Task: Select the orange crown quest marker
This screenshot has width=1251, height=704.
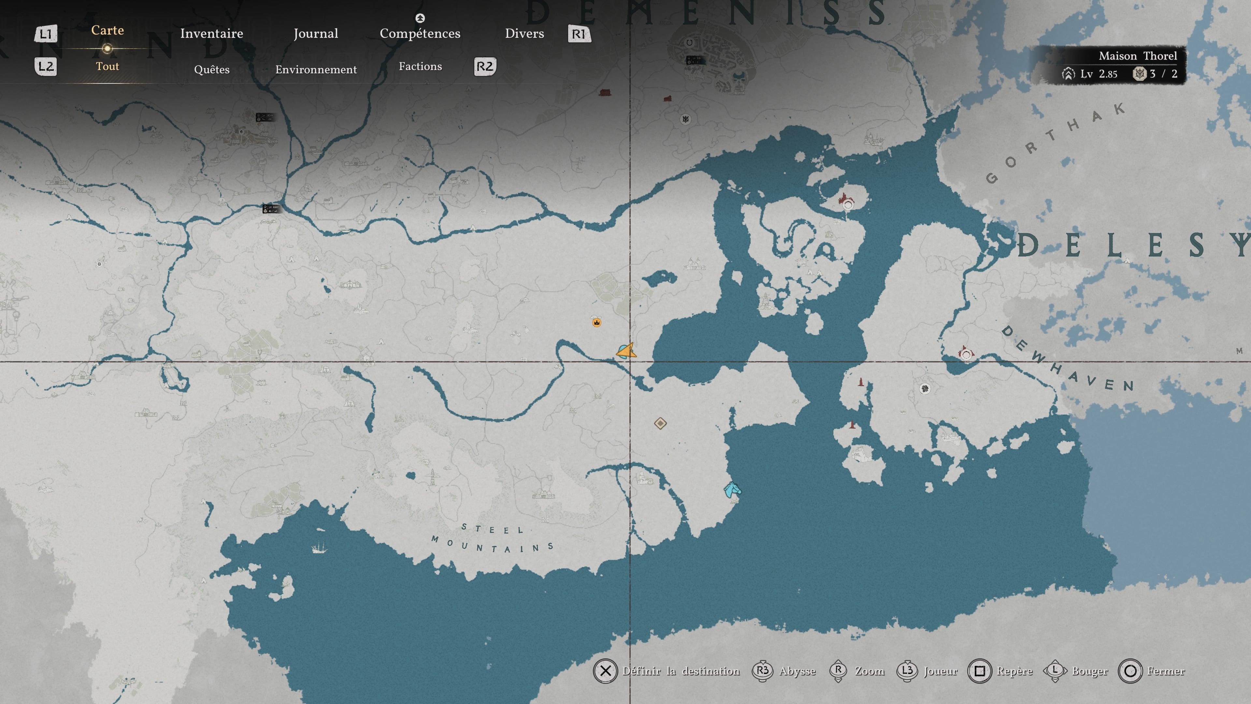Action: pyautogui.click(x=597, y=323)
